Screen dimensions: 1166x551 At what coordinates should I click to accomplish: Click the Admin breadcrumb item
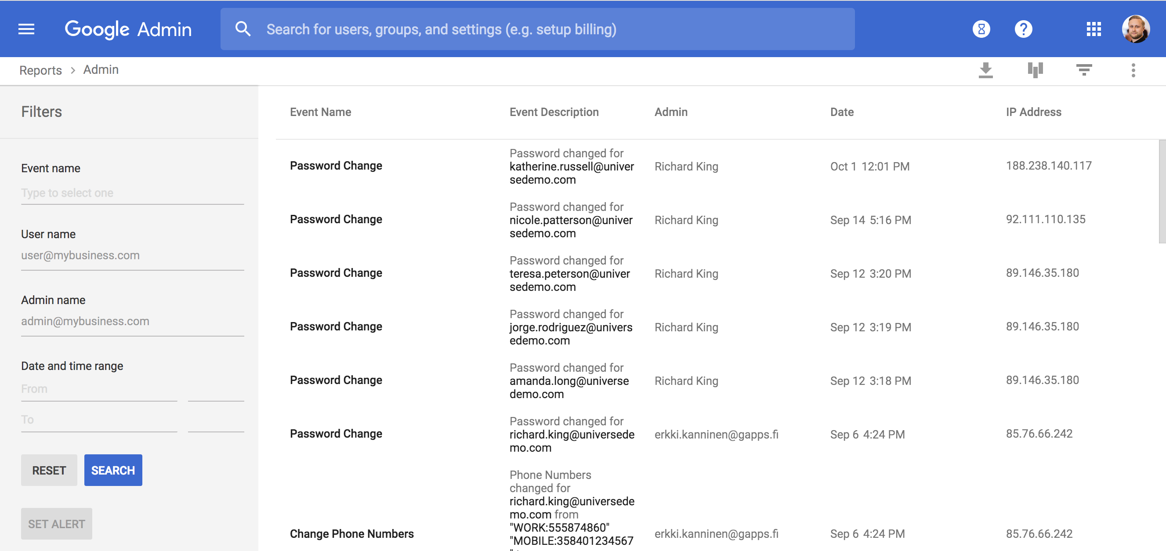101,70
